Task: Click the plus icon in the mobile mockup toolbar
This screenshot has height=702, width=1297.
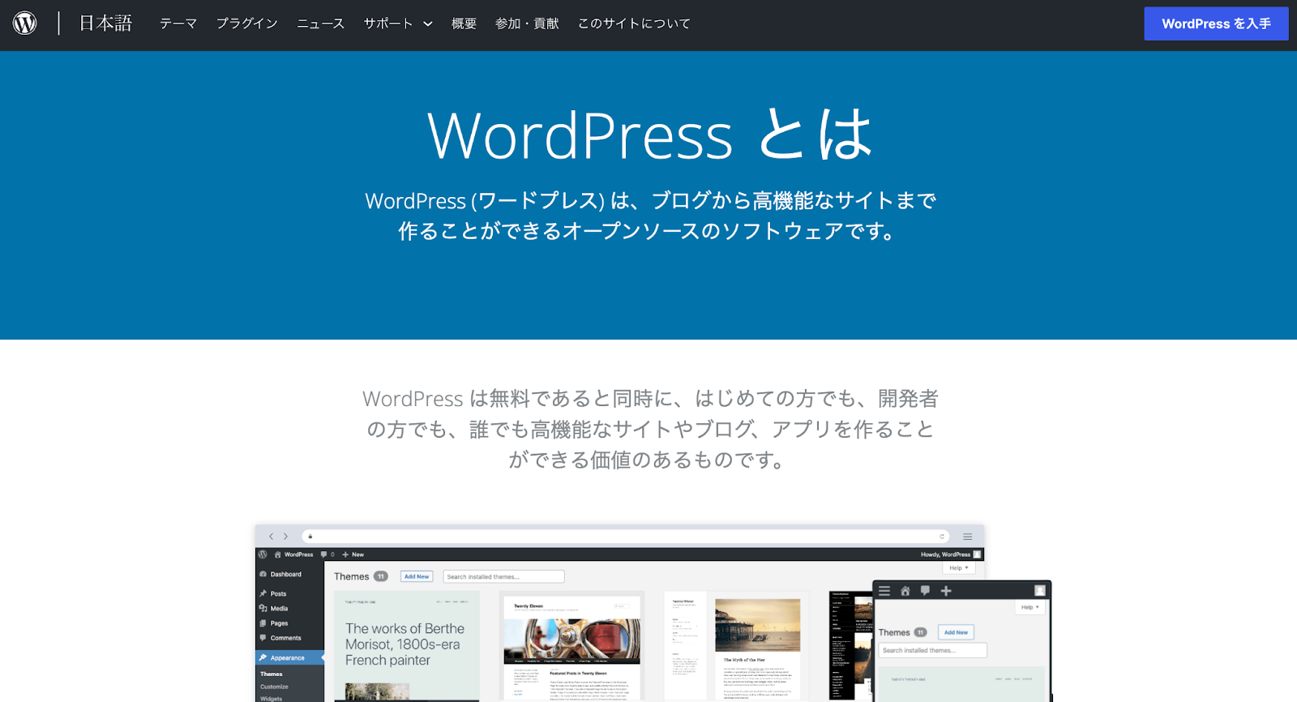Action: [x=945, y=591]
